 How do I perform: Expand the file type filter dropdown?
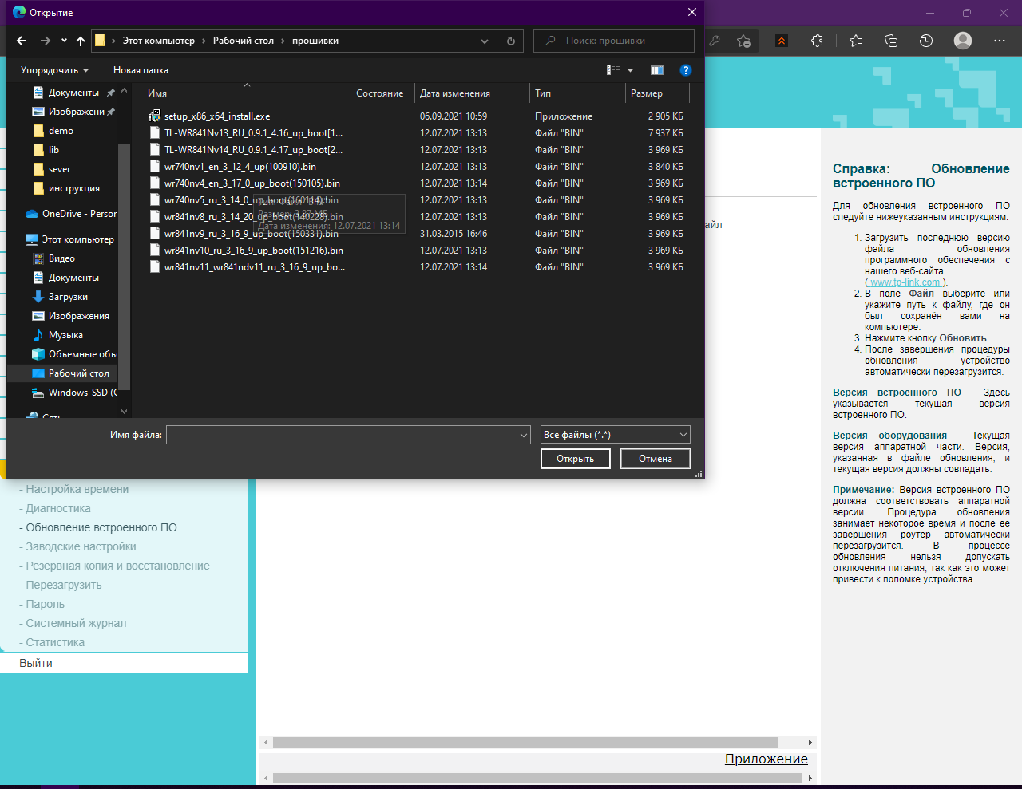pyautogui.click(x=683, y=435)
